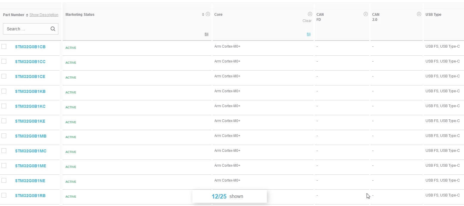Open the STM32G0B1ME product page
Screen dimensions: 464x206
(x=31, y=166)
